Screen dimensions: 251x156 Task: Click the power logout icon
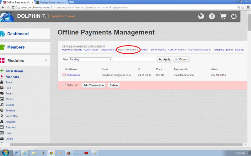(234, 16)
